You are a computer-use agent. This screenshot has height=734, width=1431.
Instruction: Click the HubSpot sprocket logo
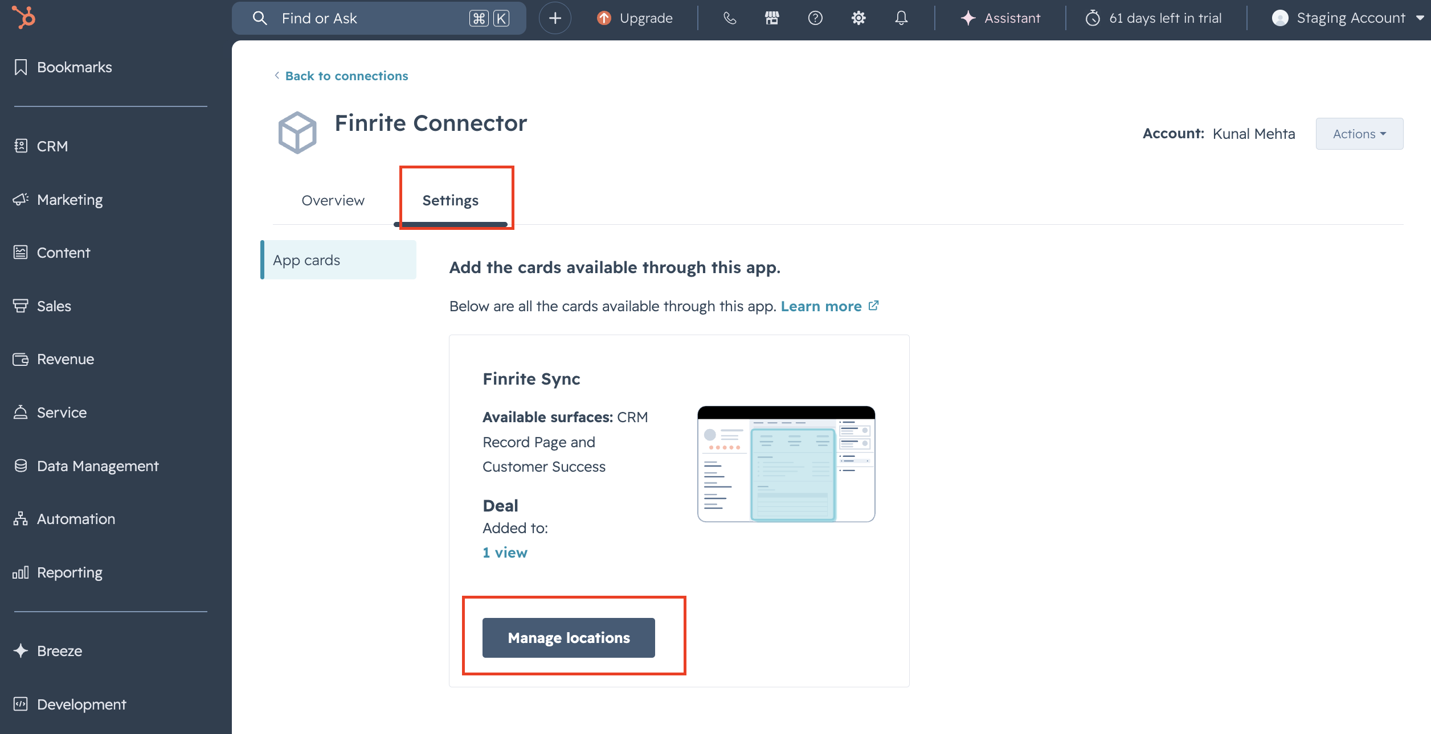tap(24, 17)
